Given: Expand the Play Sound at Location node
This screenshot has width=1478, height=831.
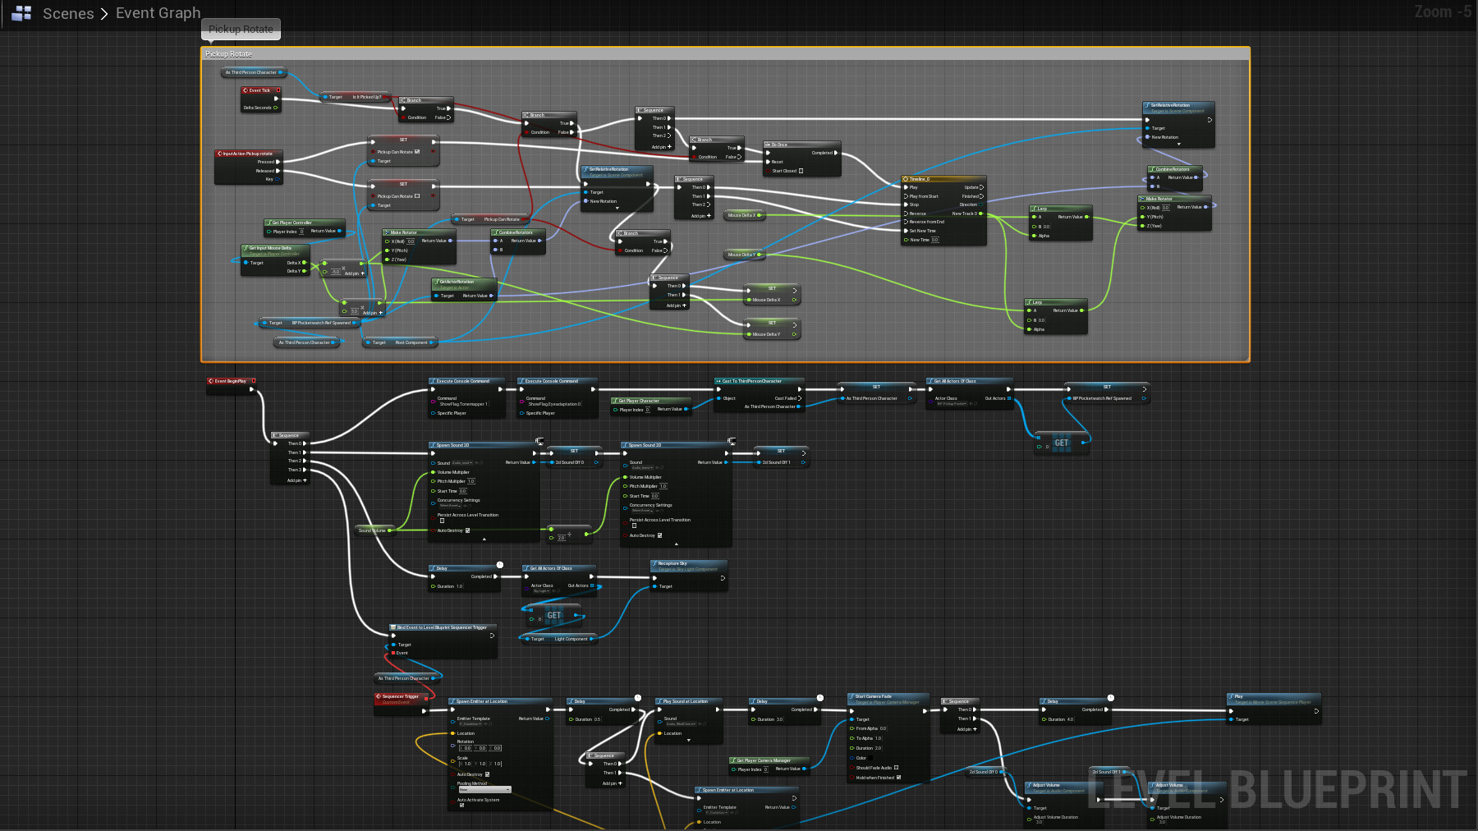Looking at the screenshot, I should click(688, 741).
